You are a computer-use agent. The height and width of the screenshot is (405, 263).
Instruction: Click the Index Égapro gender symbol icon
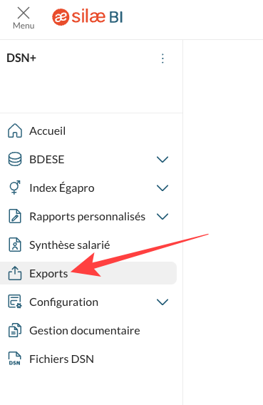[15, 188]
